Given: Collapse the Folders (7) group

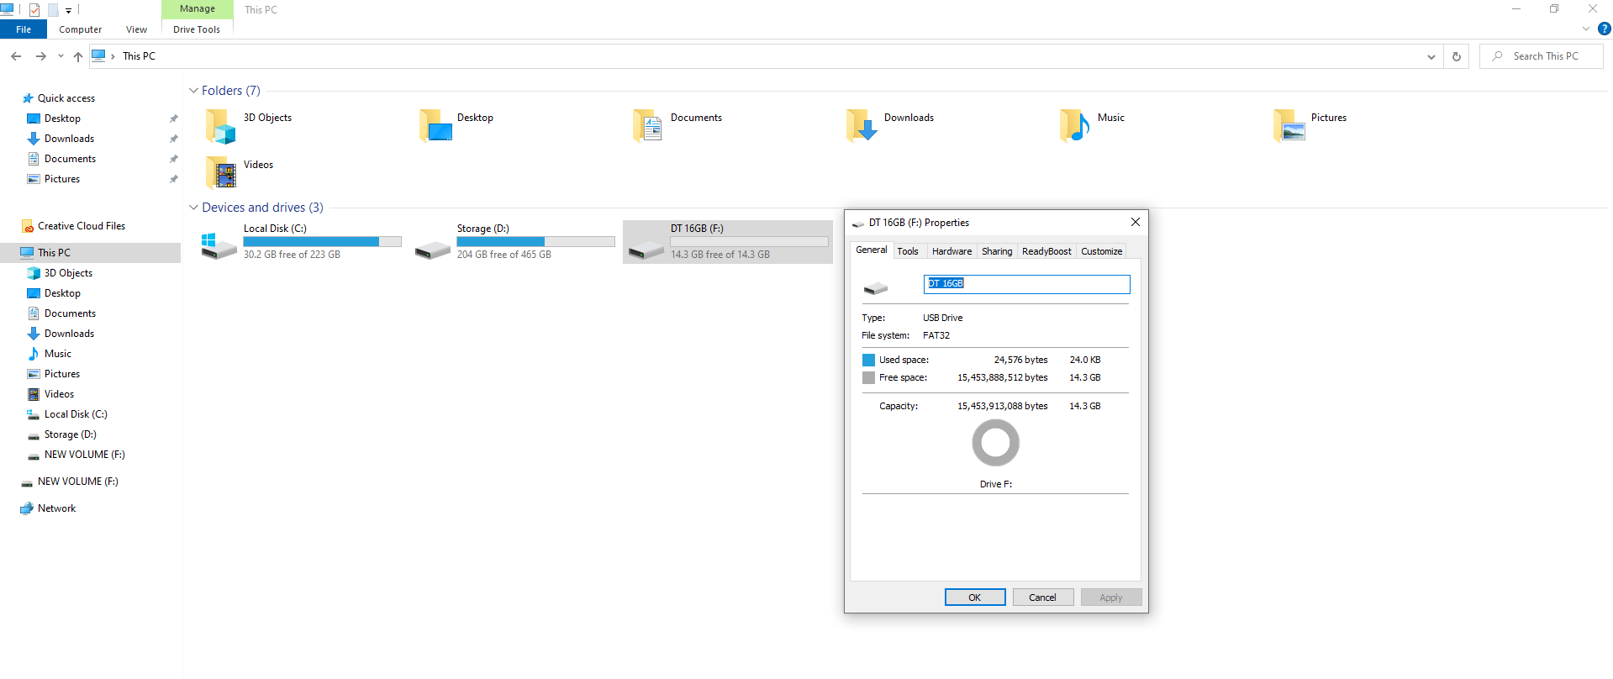Looking at the screenshot, I should (x=193, y=91).
